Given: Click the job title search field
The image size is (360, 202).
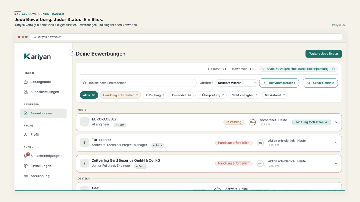Looking at the screenshot, I should [x=138, y=83].
